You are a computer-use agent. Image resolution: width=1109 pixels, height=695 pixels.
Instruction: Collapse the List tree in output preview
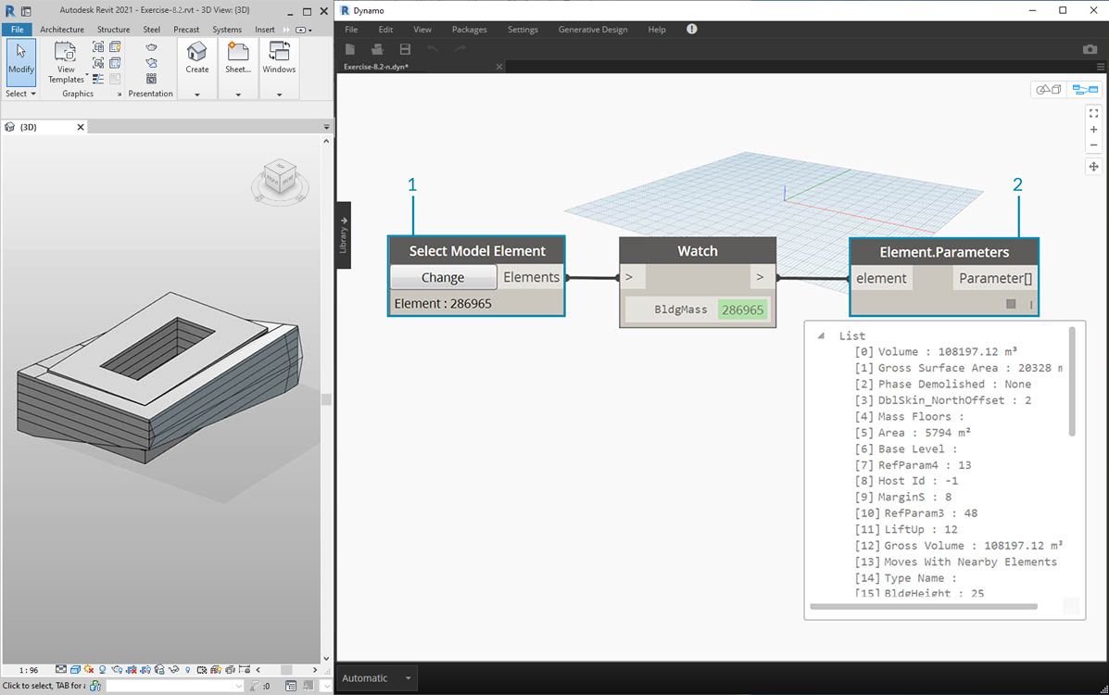821,336
